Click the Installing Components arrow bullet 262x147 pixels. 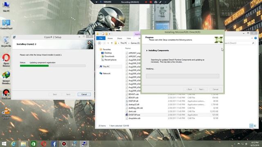click(x=147, y=51)
